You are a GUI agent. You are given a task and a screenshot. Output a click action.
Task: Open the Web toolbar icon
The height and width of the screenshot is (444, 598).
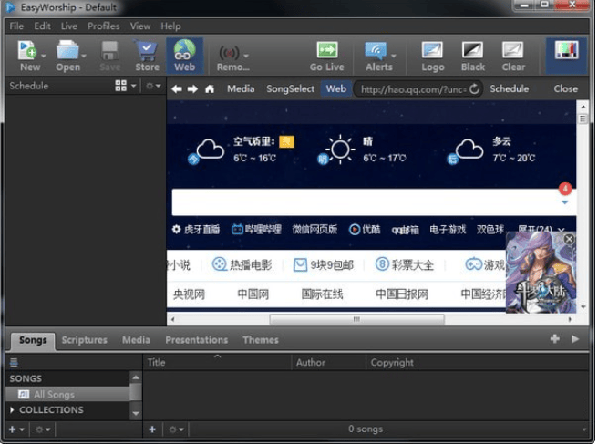184,51
